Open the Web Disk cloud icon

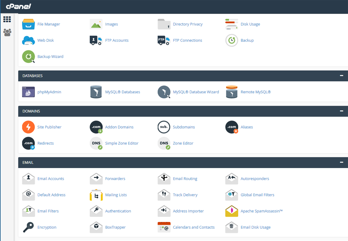(x=29, y=40)
